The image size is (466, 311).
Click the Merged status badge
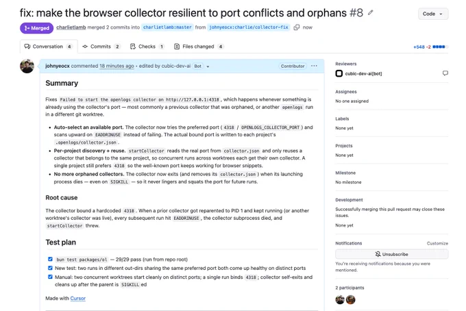click(x=37, y=28)
